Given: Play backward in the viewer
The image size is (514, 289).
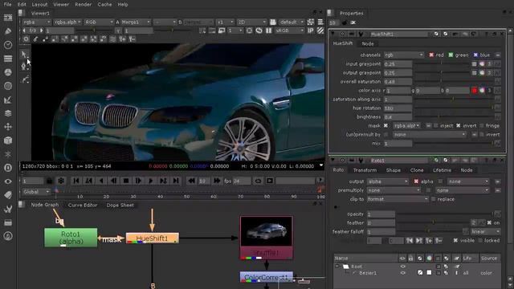Looking at the screenshot, I should [101, 181].
